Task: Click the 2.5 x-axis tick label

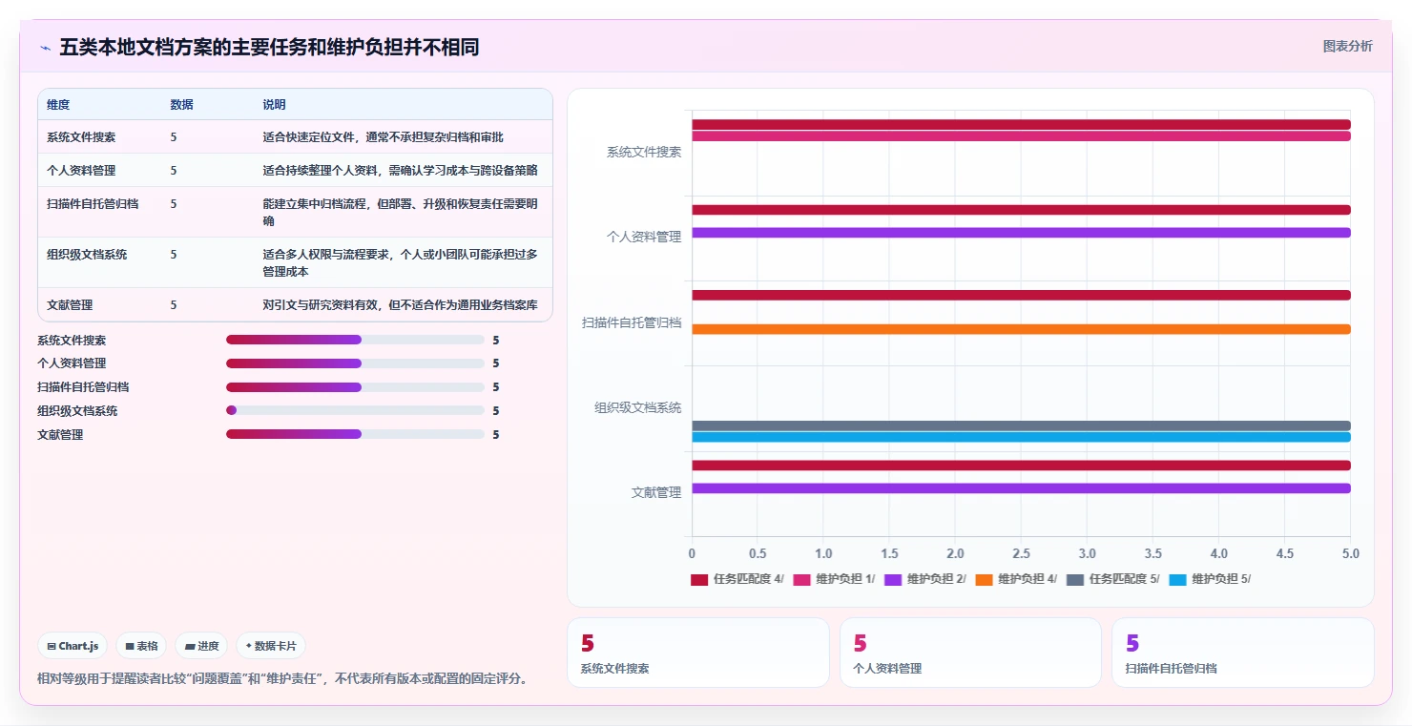Action: click(1021, 553)
